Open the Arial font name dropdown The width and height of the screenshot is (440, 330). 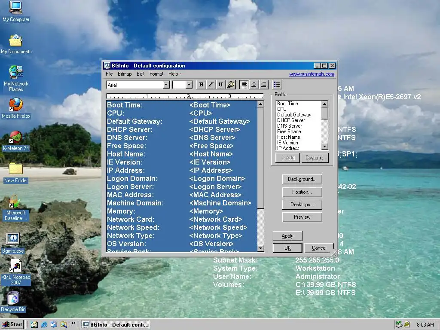pos(166,85)
